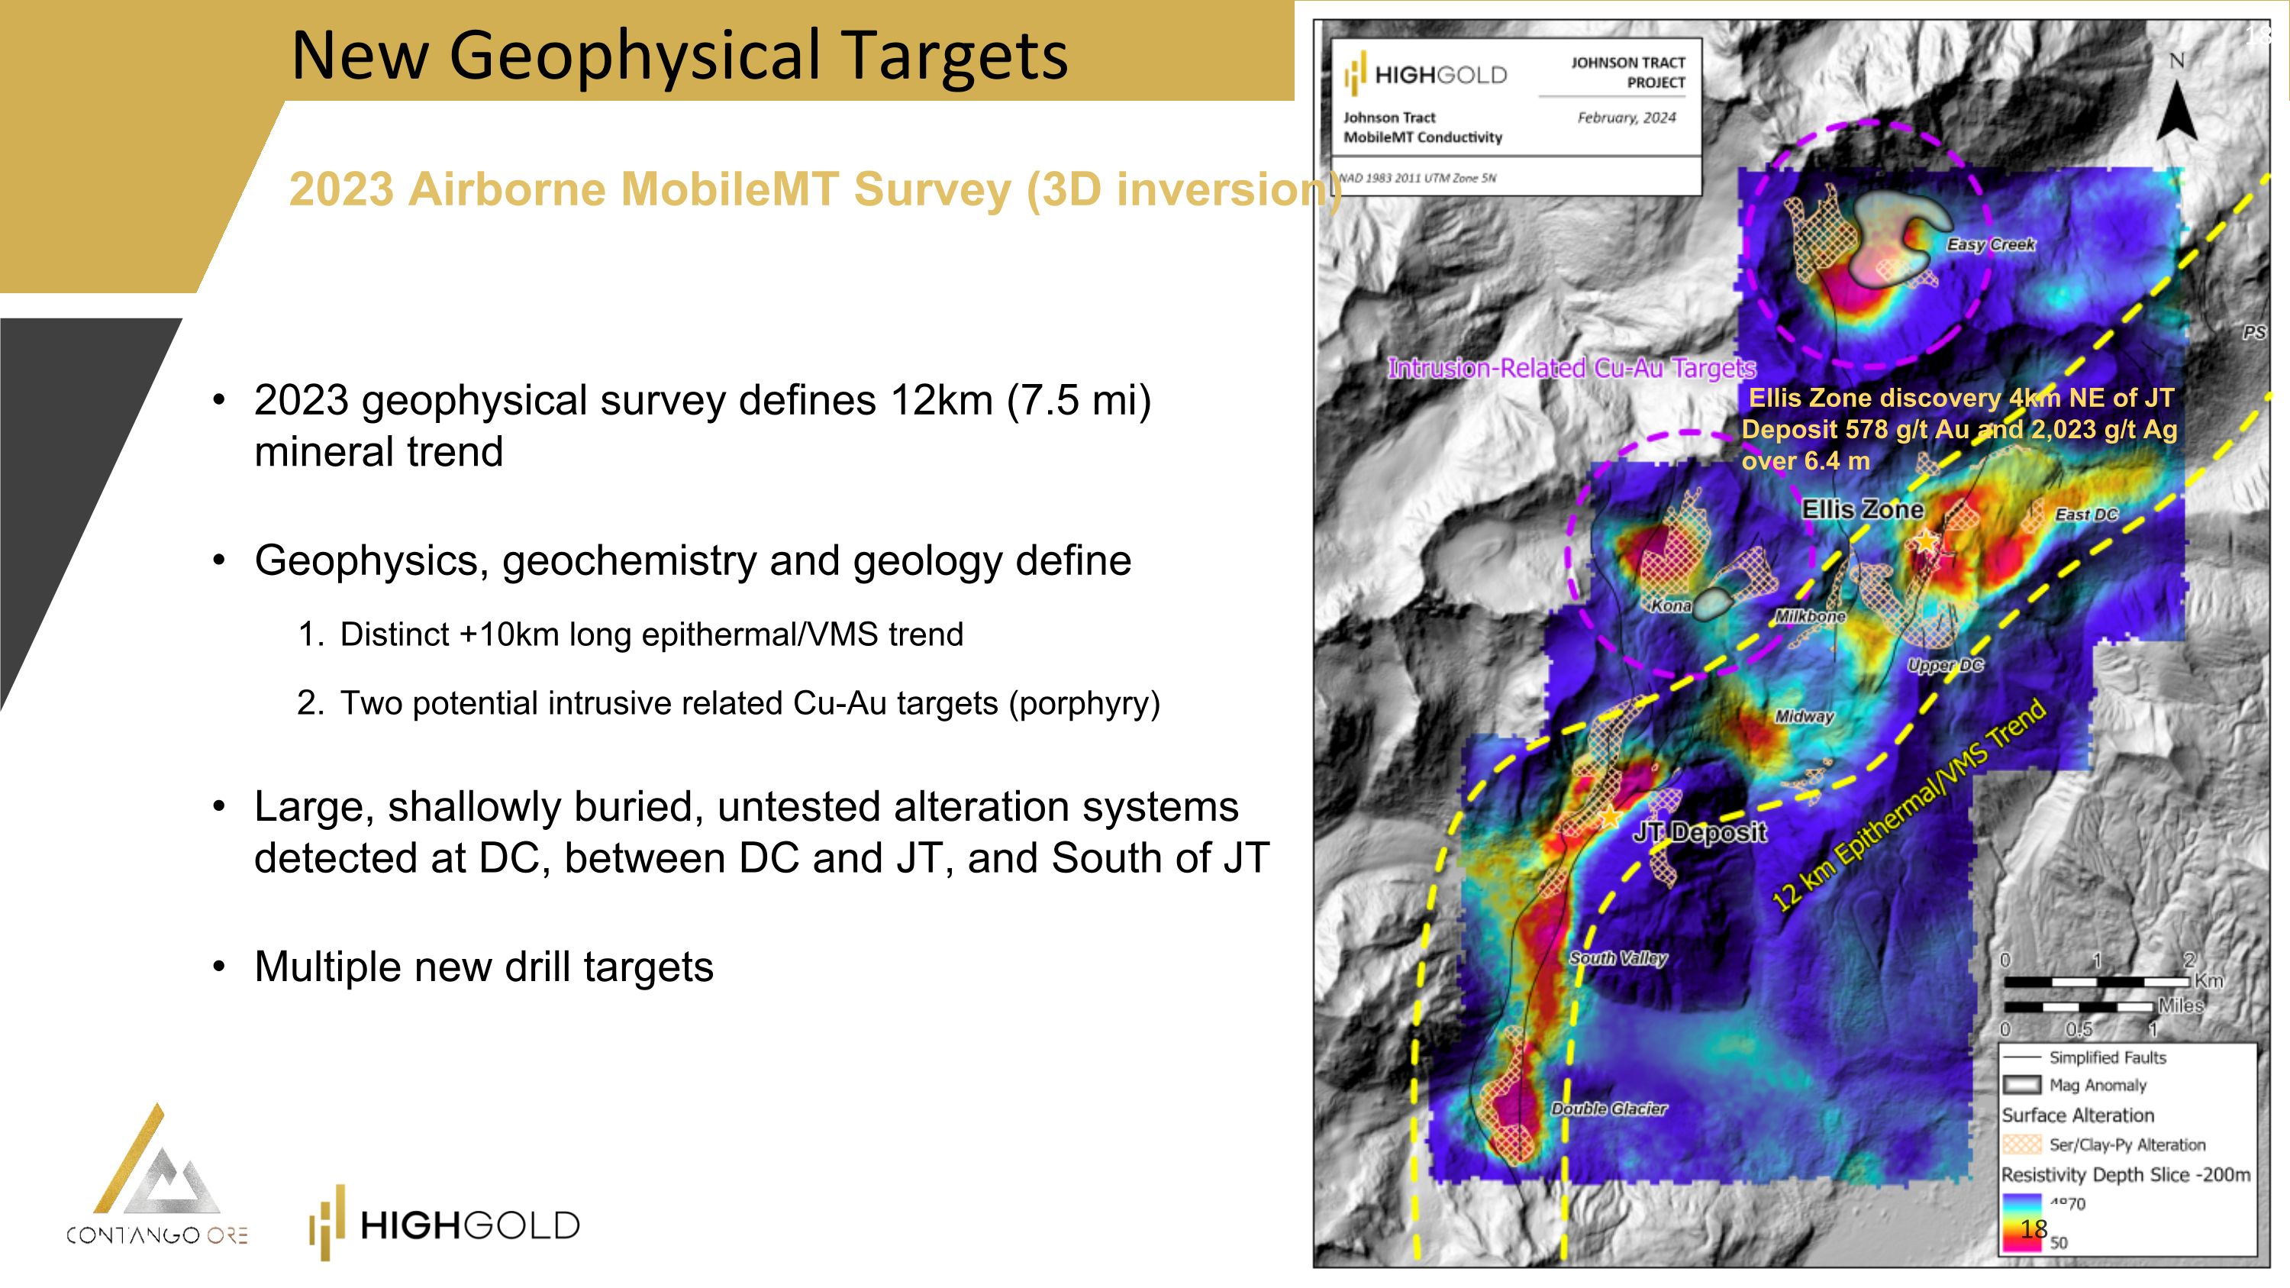The width and height of the screenshot is (2290, 1288).
Task: Click the 'East DC' map label
Action: point(2086,515)
